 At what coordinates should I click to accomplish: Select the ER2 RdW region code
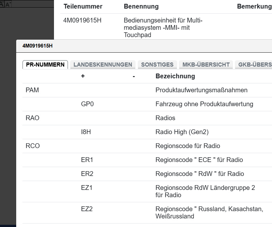click(87, 174)
